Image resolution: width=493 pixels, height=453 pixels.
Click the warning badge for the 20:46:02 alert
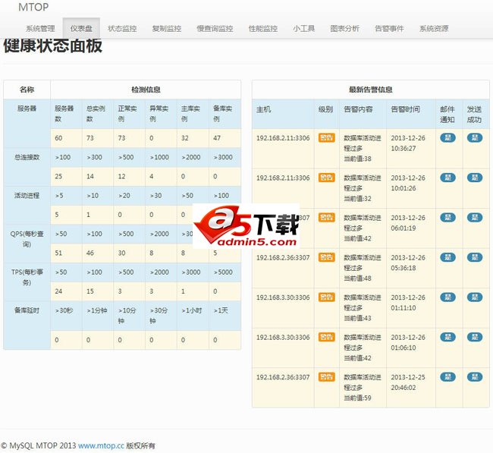click(x=327, y=377)
